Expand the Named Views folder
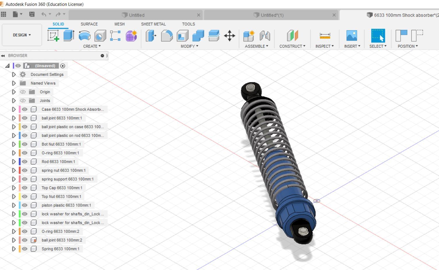The image size is (439, 270). coord(14,83)
